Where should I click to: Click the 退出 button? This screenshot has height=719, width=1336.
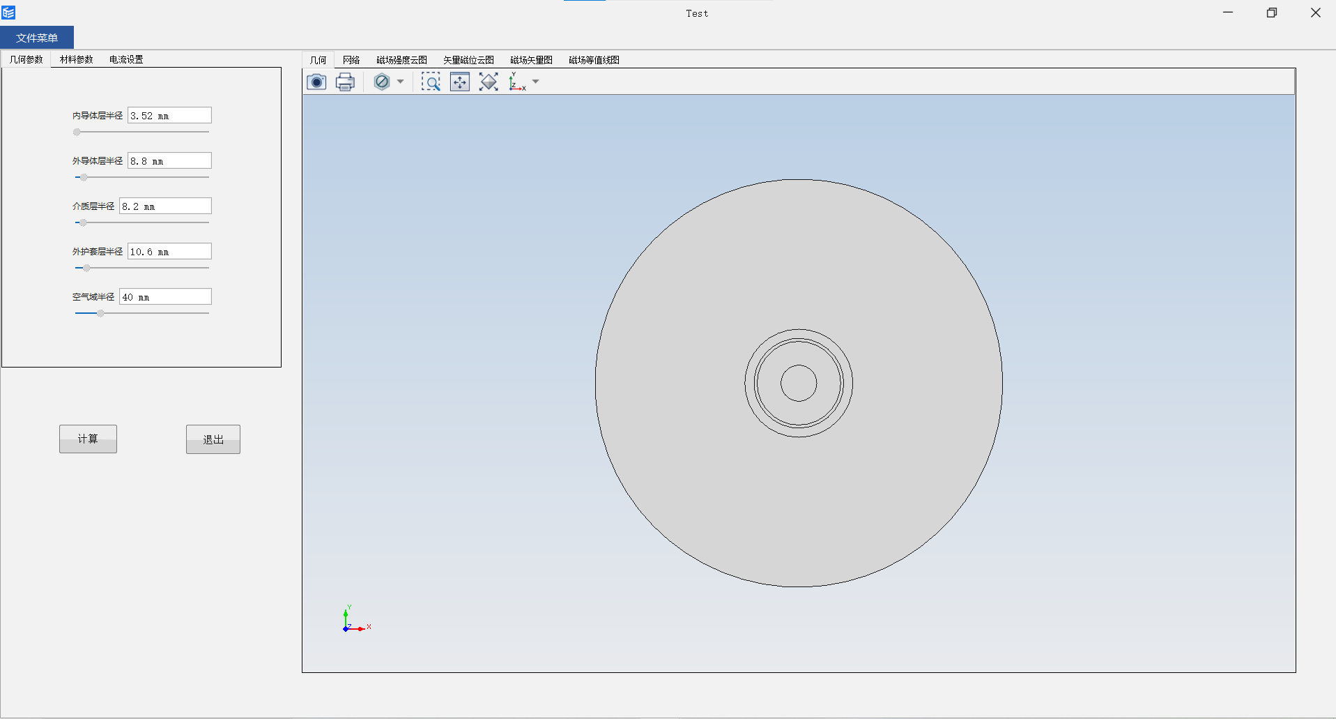pos(213,439)
